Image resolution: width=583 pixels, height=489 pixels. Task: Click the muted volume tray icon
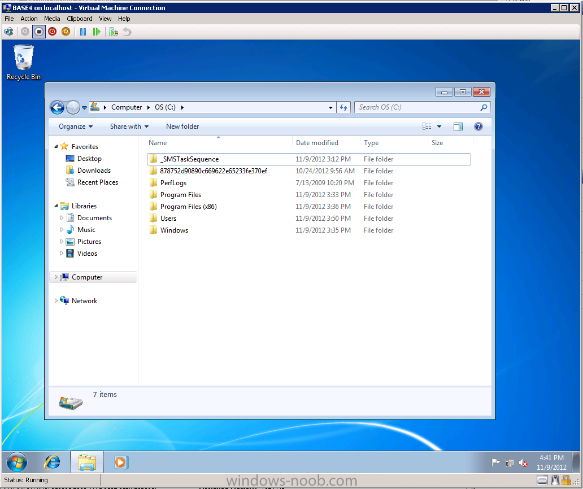point(523,463)
